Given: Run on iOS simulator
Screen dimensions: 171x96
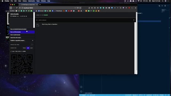Looking at the screenshot, I should click(22, 32).
